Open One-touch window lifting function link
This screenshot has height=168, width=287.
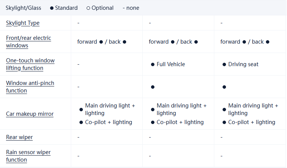30,64
